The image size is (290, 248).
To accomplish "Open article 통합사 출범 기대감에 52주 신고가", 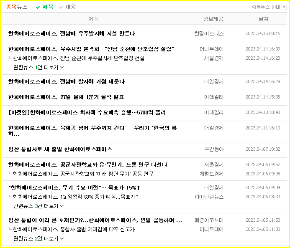I will tap(74, 230).
